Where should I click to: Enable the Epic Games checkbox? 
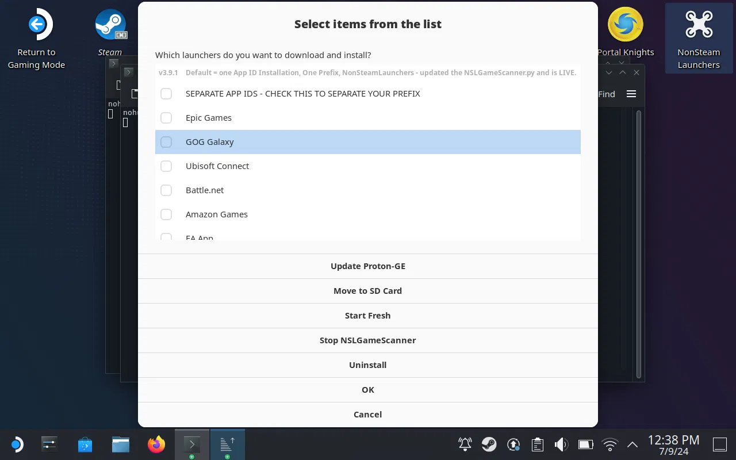[x=166, y=118]
